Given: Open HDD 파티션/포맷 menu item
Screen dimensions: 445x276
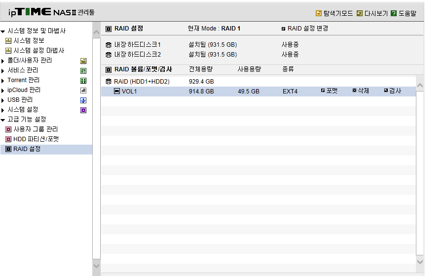Looking at the screenshot, I should click(x=36, y=139).
